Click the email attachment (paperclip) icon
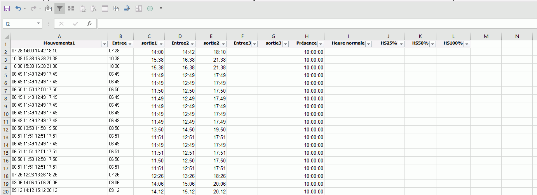Viewport: 537px width, 195px height. coord(49,8)
